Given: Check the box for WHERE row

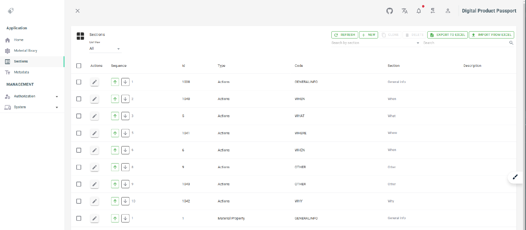Looking at the screenshot, I should 79,133.
